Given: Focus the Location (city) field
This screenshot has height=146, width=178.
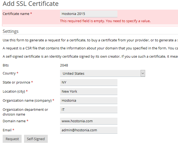Looking at the screenshot, I should point(89,92).
